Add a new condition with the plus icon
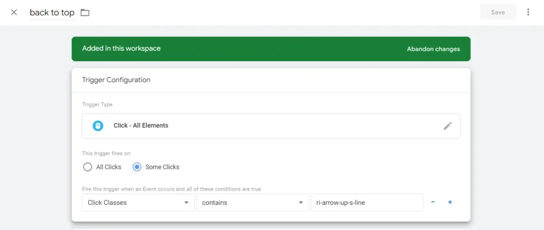Image resolution: width=544 pixels, height=230 pixels. click(450, 202)
